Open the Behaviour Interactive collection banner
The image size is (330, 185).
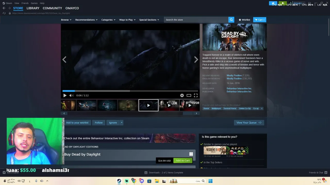pos(130,138)
